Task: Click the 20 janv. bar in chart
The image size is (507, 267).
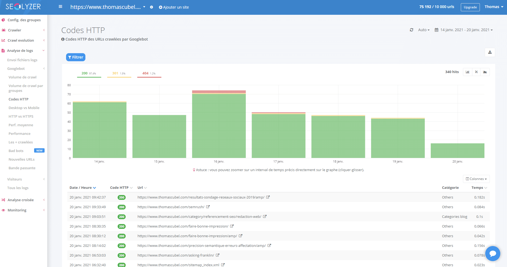Action: [457, 151]
